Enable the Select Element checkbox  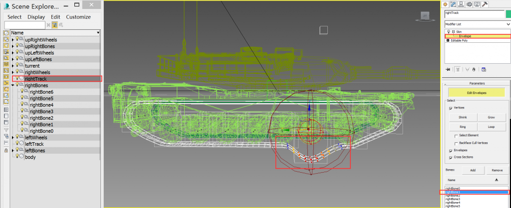click(456, 135)
